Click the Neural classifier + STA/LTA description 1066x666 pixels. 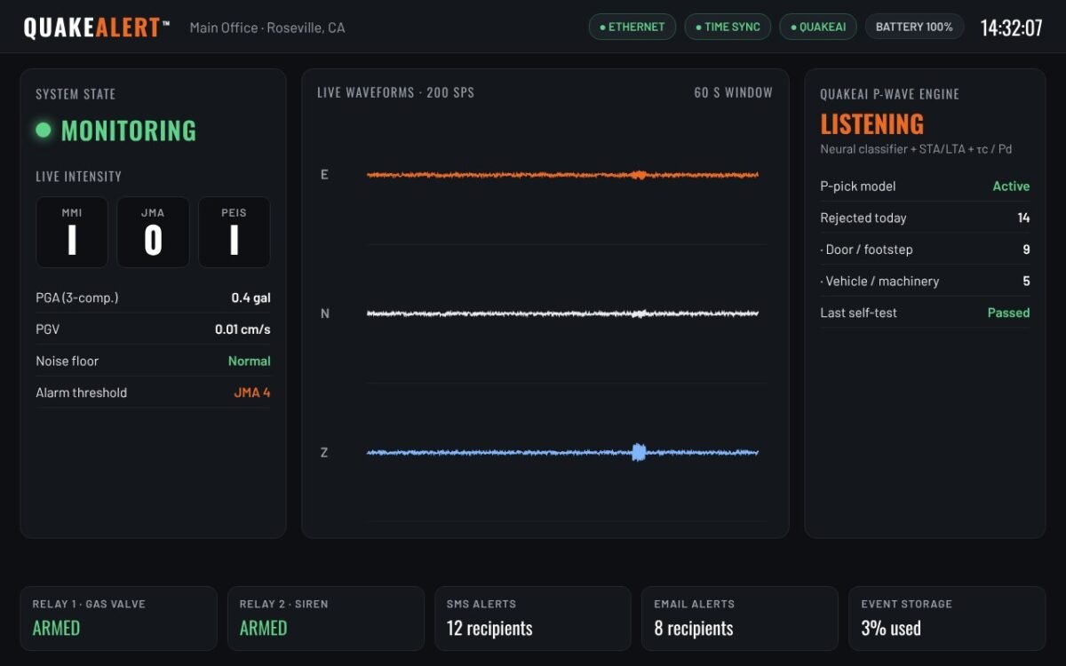[916, 149]
